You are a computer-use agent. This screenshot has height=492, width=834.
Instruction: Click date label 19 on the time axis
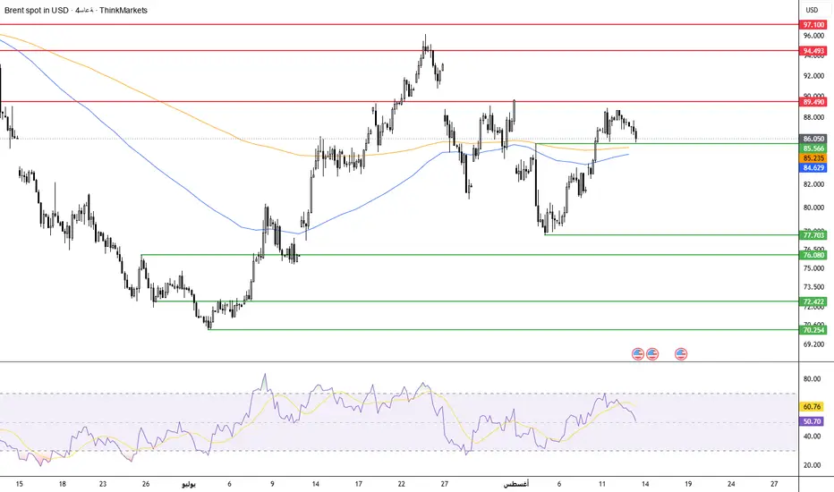point(688,484)
